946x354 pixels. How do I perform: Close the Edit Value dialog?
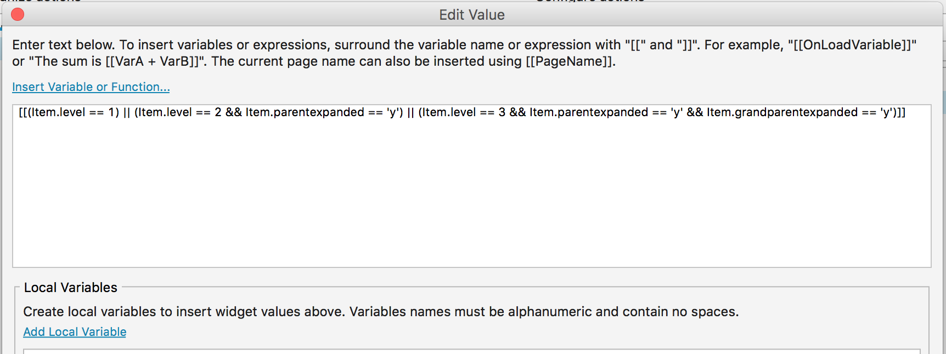click(18, 14)
